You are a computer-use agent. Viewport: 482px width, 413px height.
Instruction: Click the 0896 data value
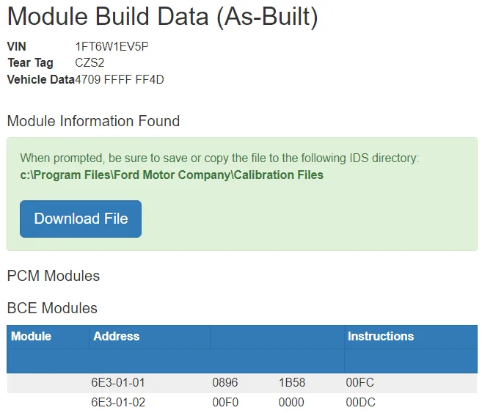pyautogui.click(x=225, y=383)
